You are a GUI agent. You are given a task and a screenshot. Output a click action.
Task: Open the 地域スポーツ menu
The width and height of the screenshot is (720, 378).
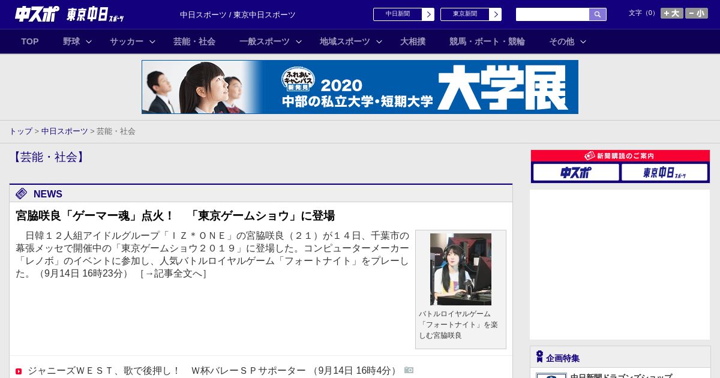pos(345,41)
